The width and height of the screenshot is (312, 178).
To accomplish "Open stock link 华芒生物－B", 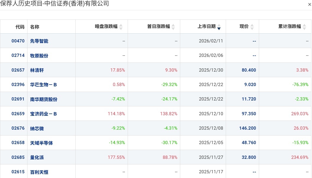I will tap(43, 85).
